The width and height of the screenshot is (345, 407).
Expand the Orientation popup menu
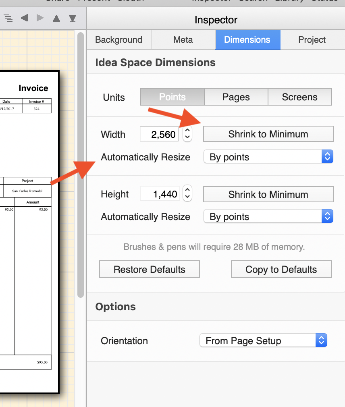tap(263, 341)
